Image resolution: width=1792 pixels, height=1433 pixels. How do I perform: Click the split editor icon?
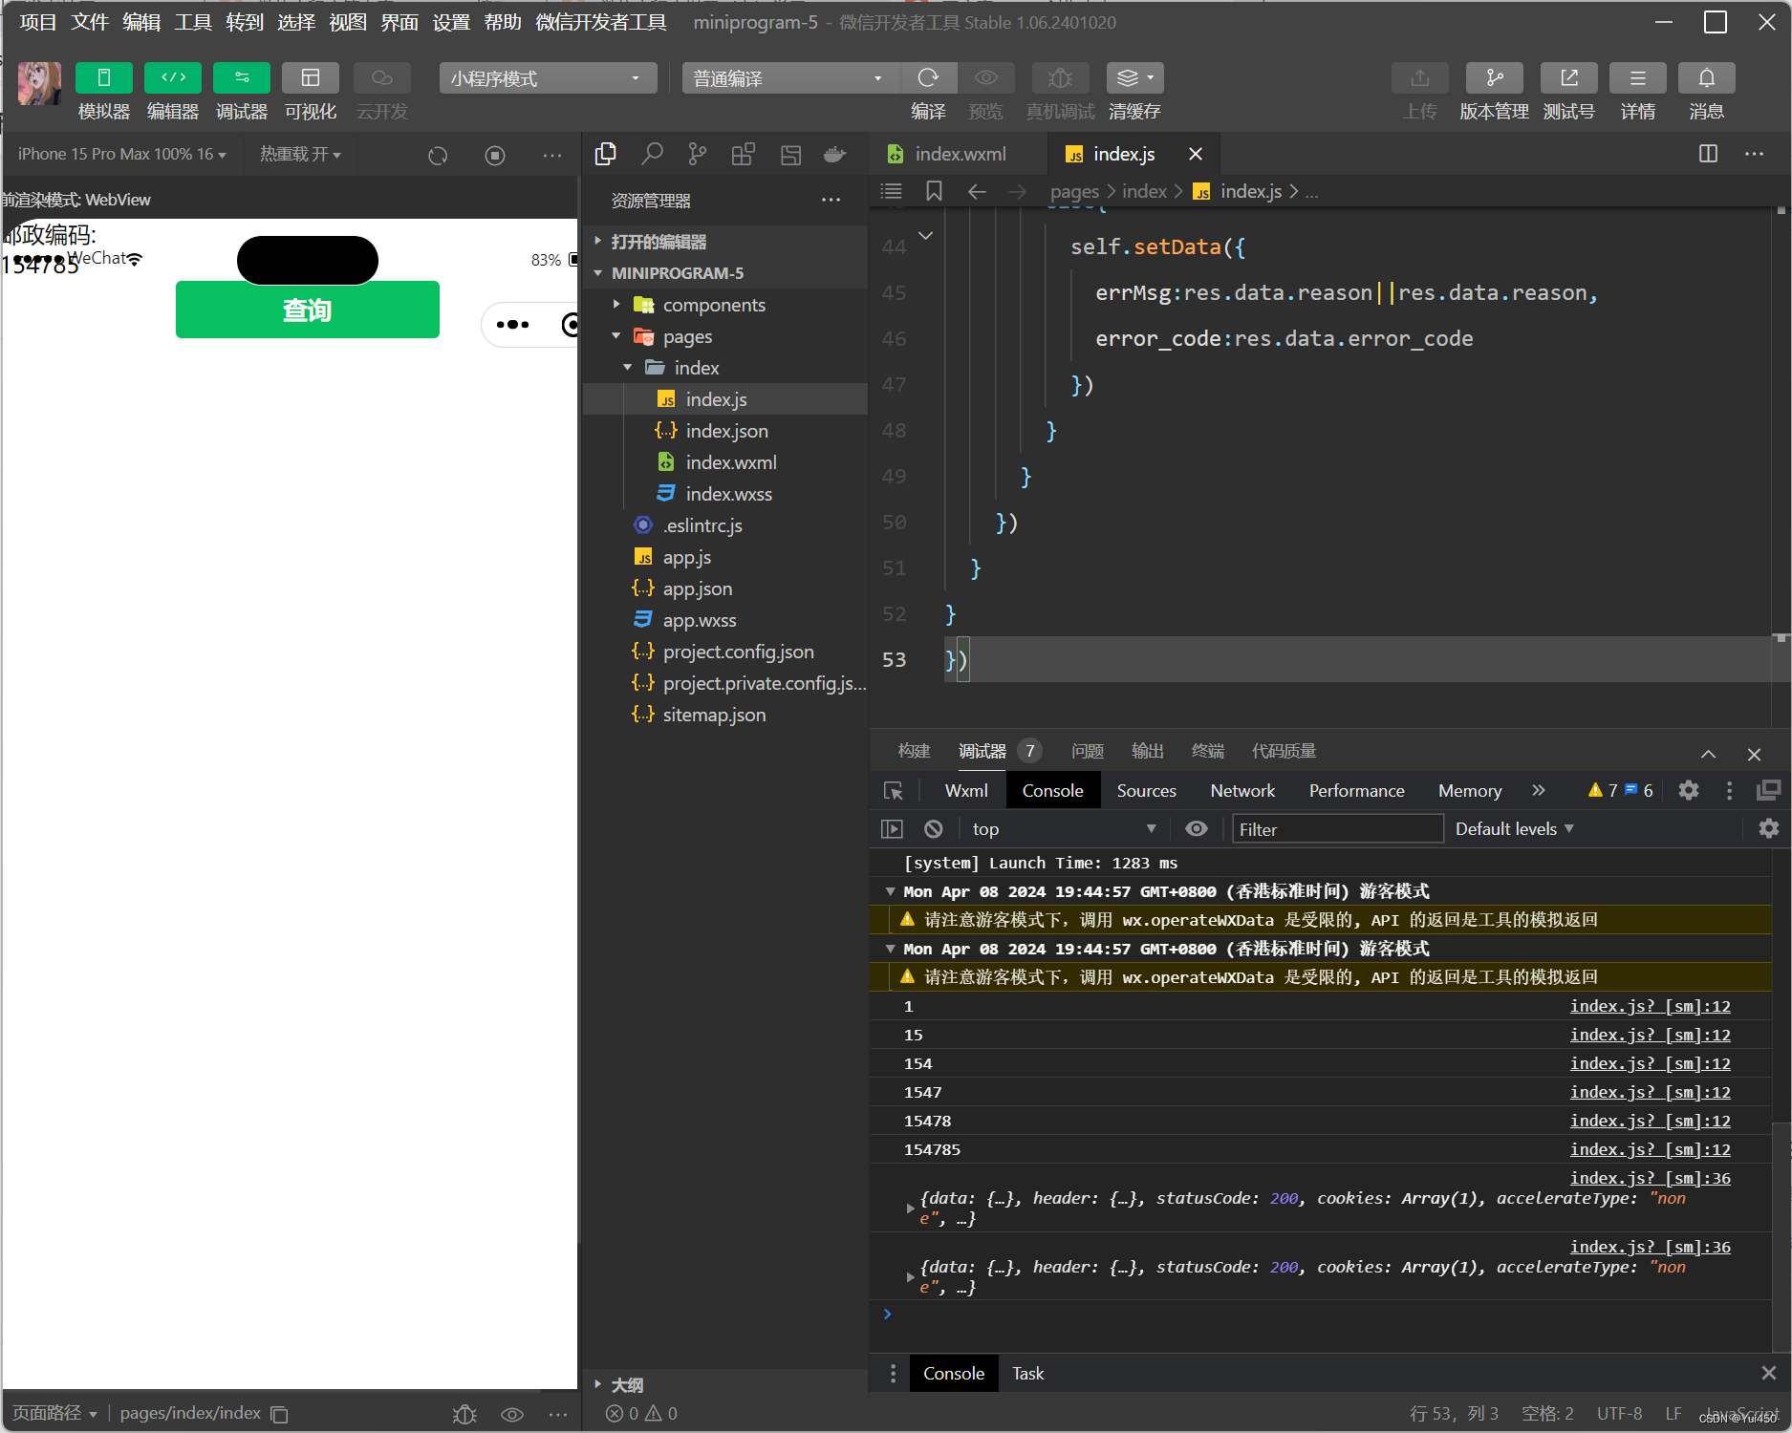point(1709,154)
